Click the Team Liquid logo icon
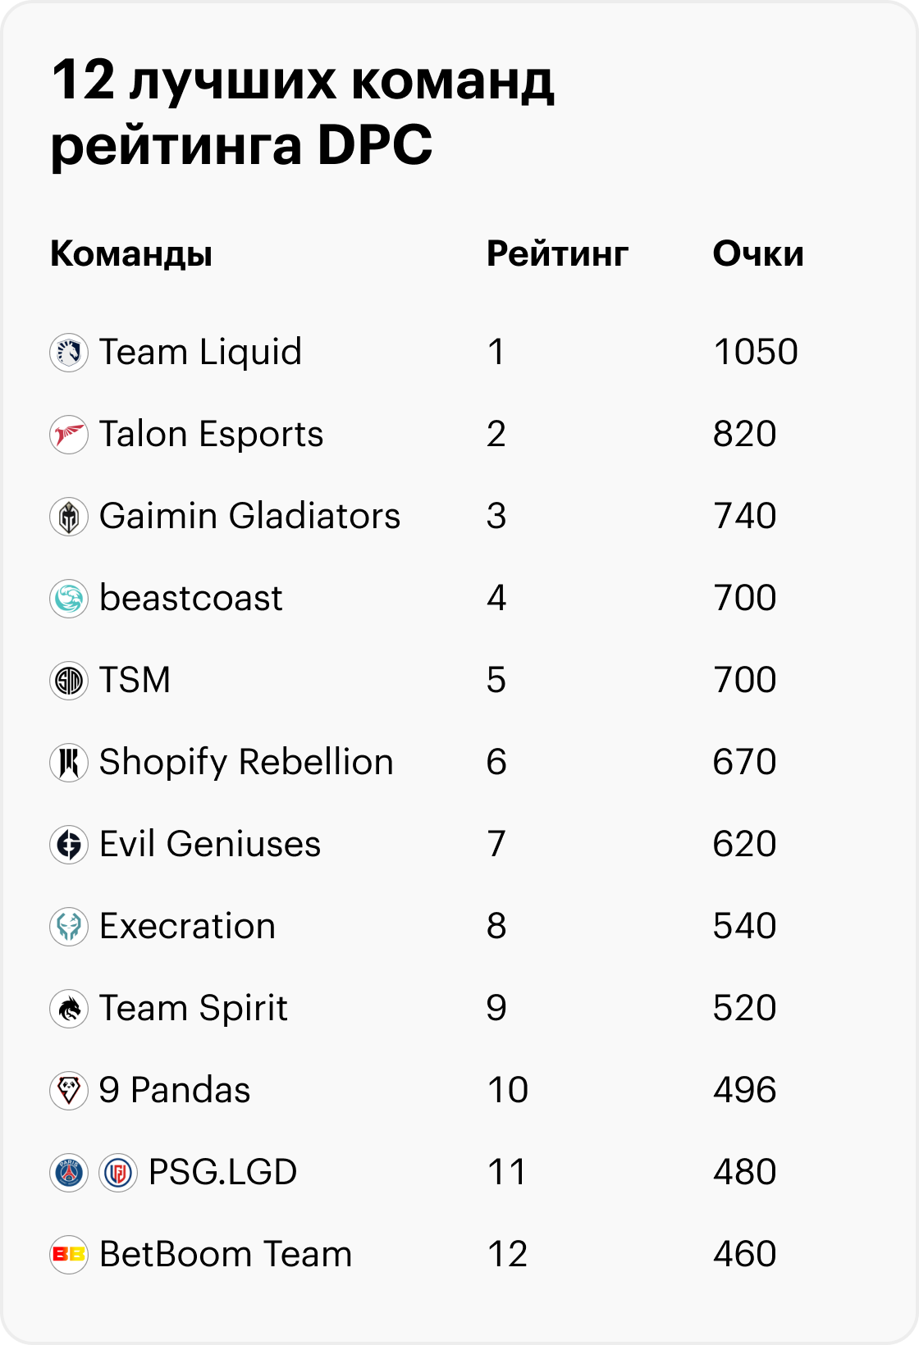 click(x=69, y=353)
